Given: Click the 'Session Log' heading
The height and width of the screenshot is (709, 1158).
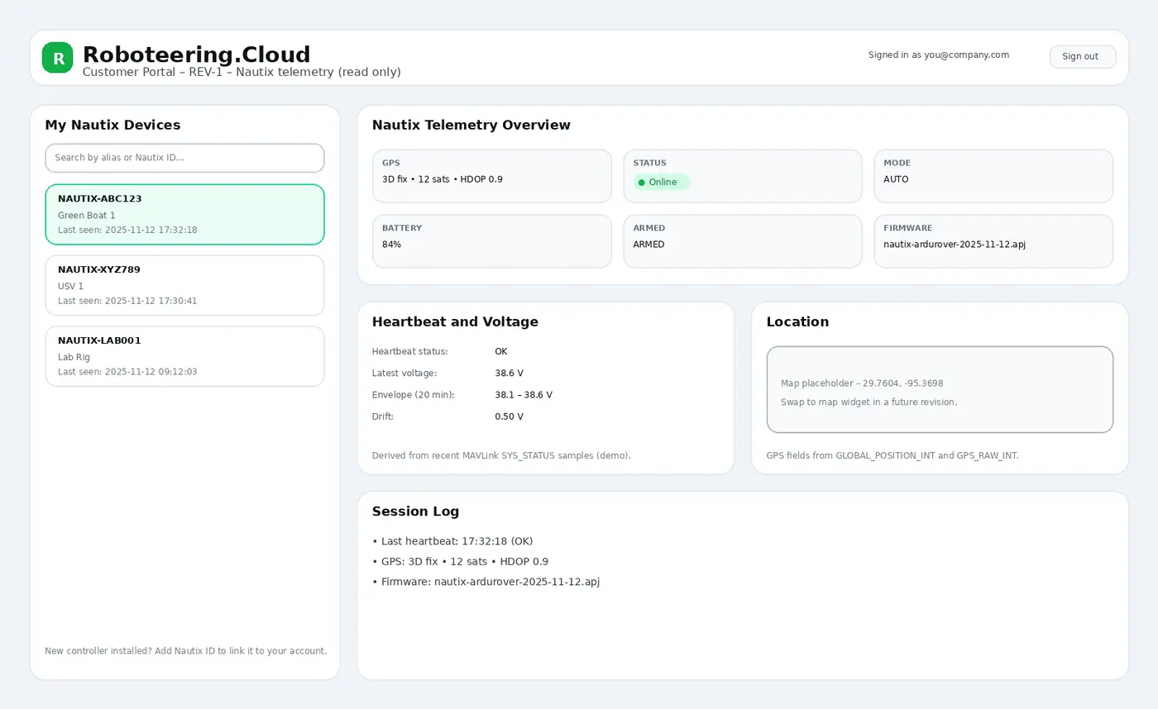Looking at the screenshot, I should click(x=415, y=511).
